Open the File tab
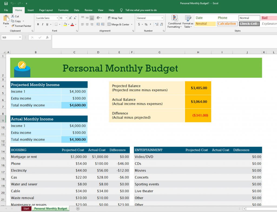Image resolution: width=277 pixels, height=212 pixels. pos(6,10)
